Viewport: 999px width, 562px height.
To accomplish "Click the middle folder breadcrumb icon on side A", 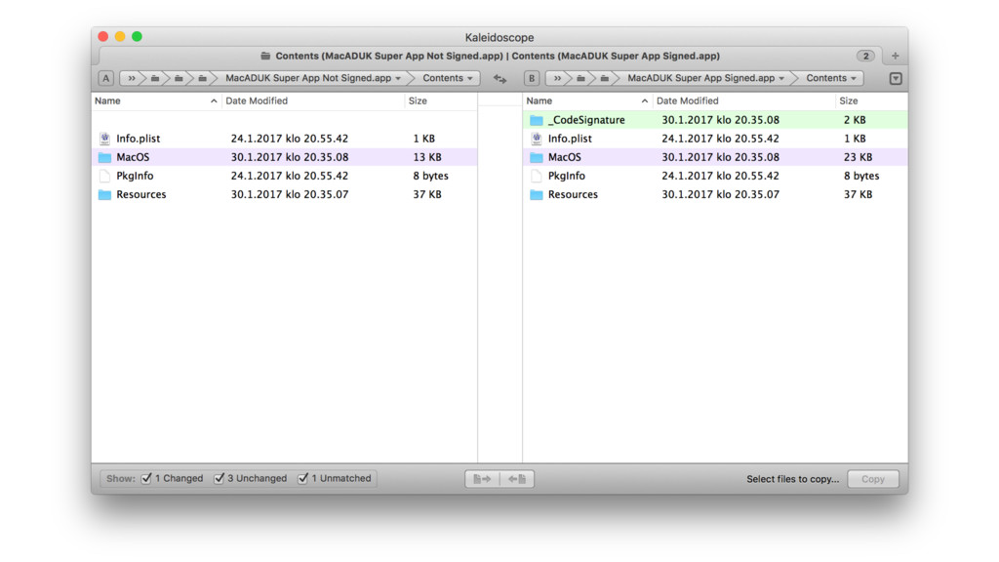I will pos(179,78).
